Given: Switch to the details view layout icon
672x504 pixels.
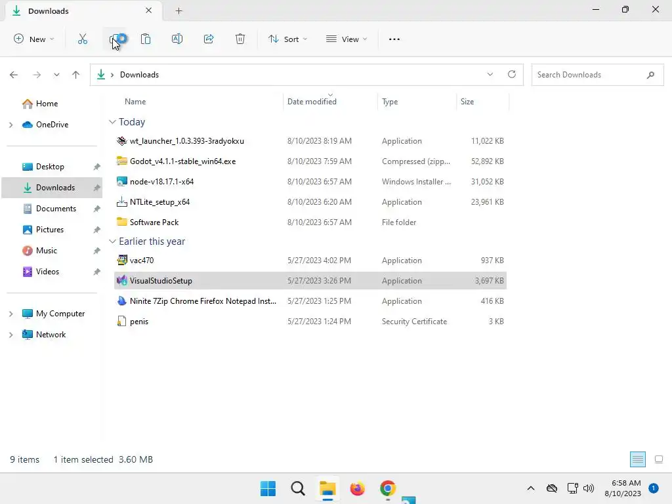Looking at the screenshot, I should click(638, 459).
